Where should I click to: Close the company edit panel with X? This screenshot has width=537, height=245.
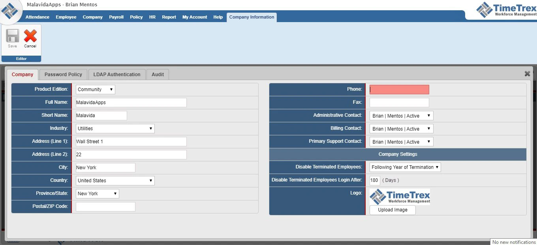click(527, 74)
